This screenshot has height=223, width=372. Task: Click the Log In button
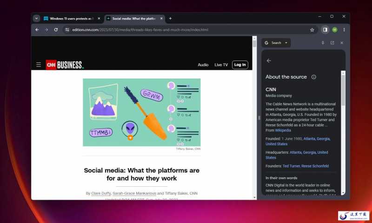tap(240, 65)
